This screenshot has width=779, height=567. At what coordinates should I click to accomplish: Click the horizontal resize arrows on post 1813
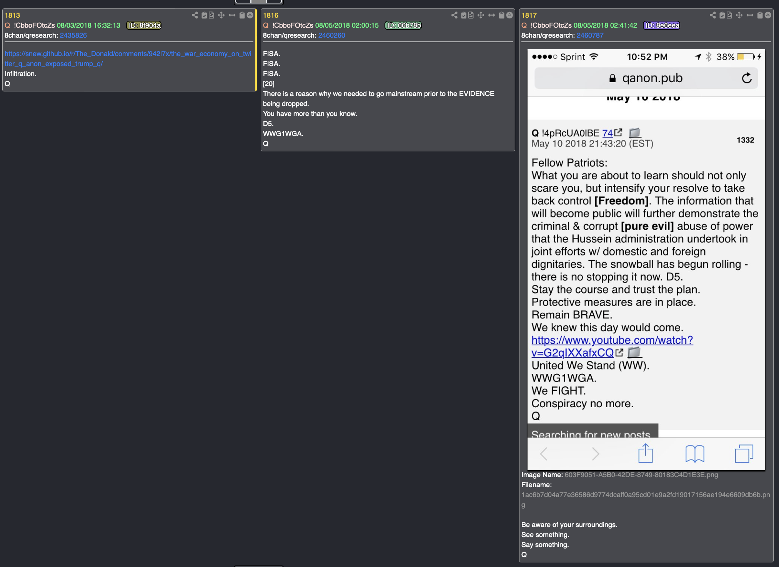coord(232,15)
